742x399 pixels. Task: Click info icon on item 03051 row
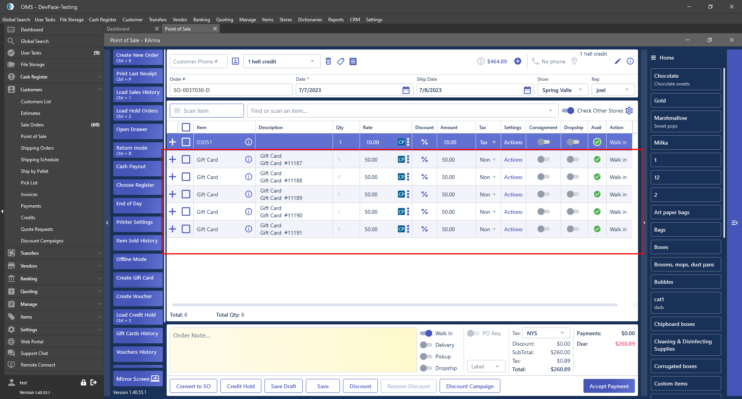(249, 142)
